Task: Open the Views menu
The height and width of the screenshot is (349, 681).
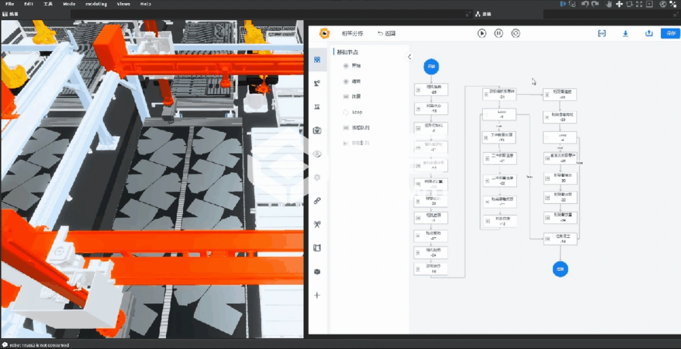Action: click(x=123, y=4)
